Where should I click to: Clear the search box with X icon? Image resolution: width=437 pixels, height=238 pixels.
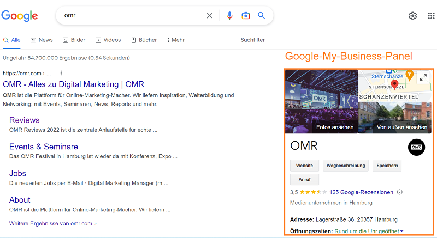210,16
